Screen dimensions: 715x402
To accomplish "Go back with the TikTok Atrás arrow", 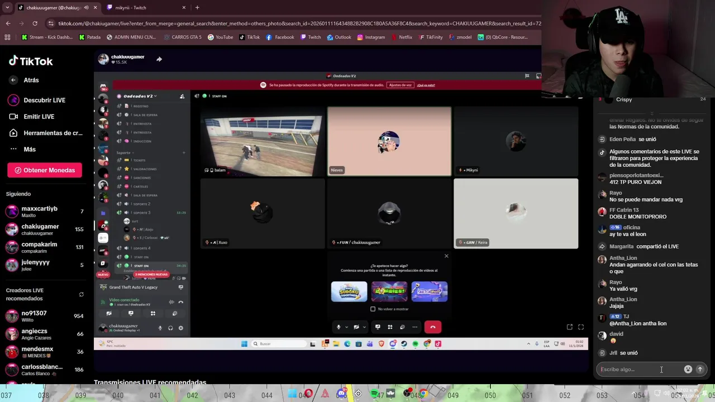I will click(13, 80).
